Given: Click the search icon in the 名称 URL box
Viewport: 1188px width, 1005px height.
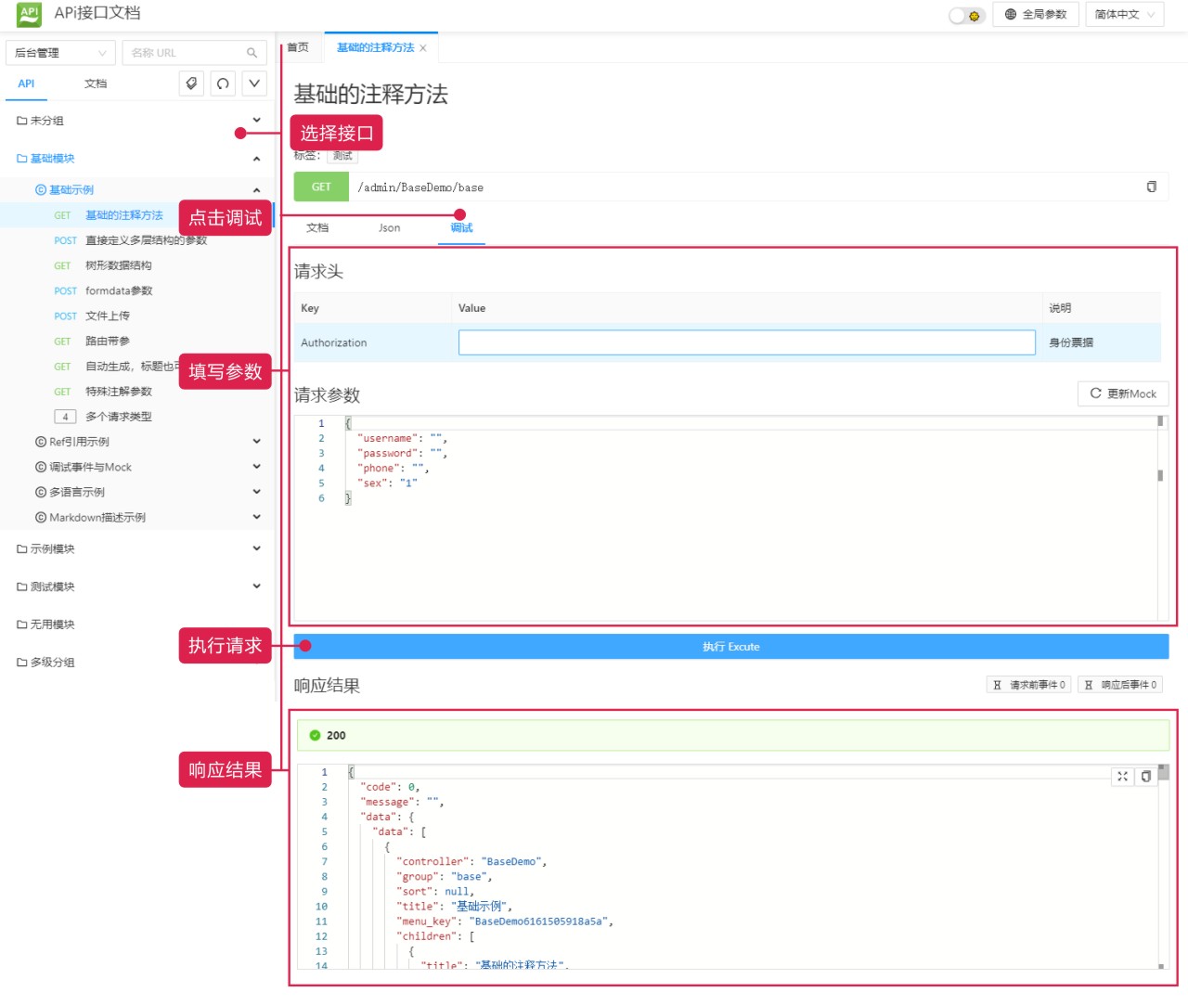Looking at the screenshot, I should (252, 53).
